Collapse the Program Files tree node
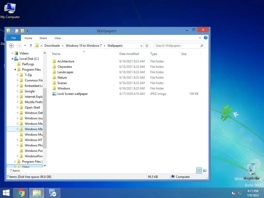Image resolution: width=264 pixels, height=198 pixels. (x=15, y=69)
